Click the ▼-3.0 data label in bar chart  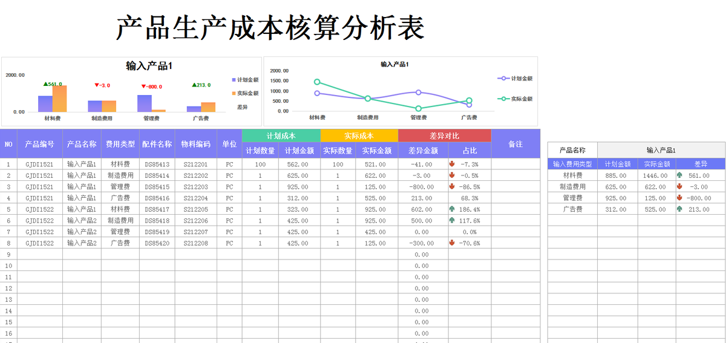tap(102, 85)
